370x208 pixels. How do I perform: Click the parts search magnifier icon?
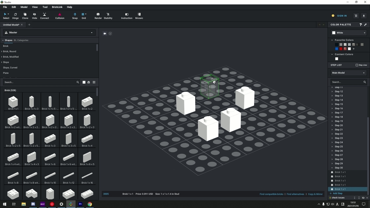tap(78, 82)
